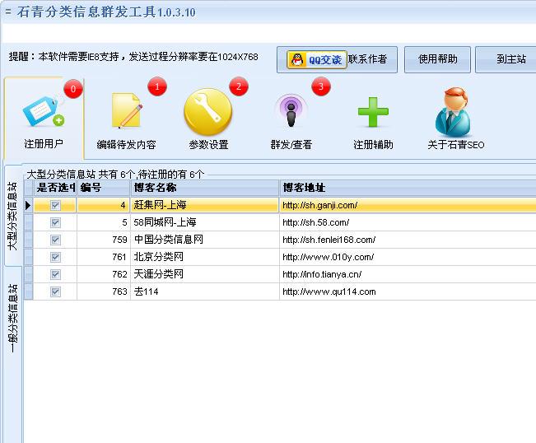The image size is (536, 443).
Task: Select the 天涯分类网 name cell
Action: pos(205,274)
